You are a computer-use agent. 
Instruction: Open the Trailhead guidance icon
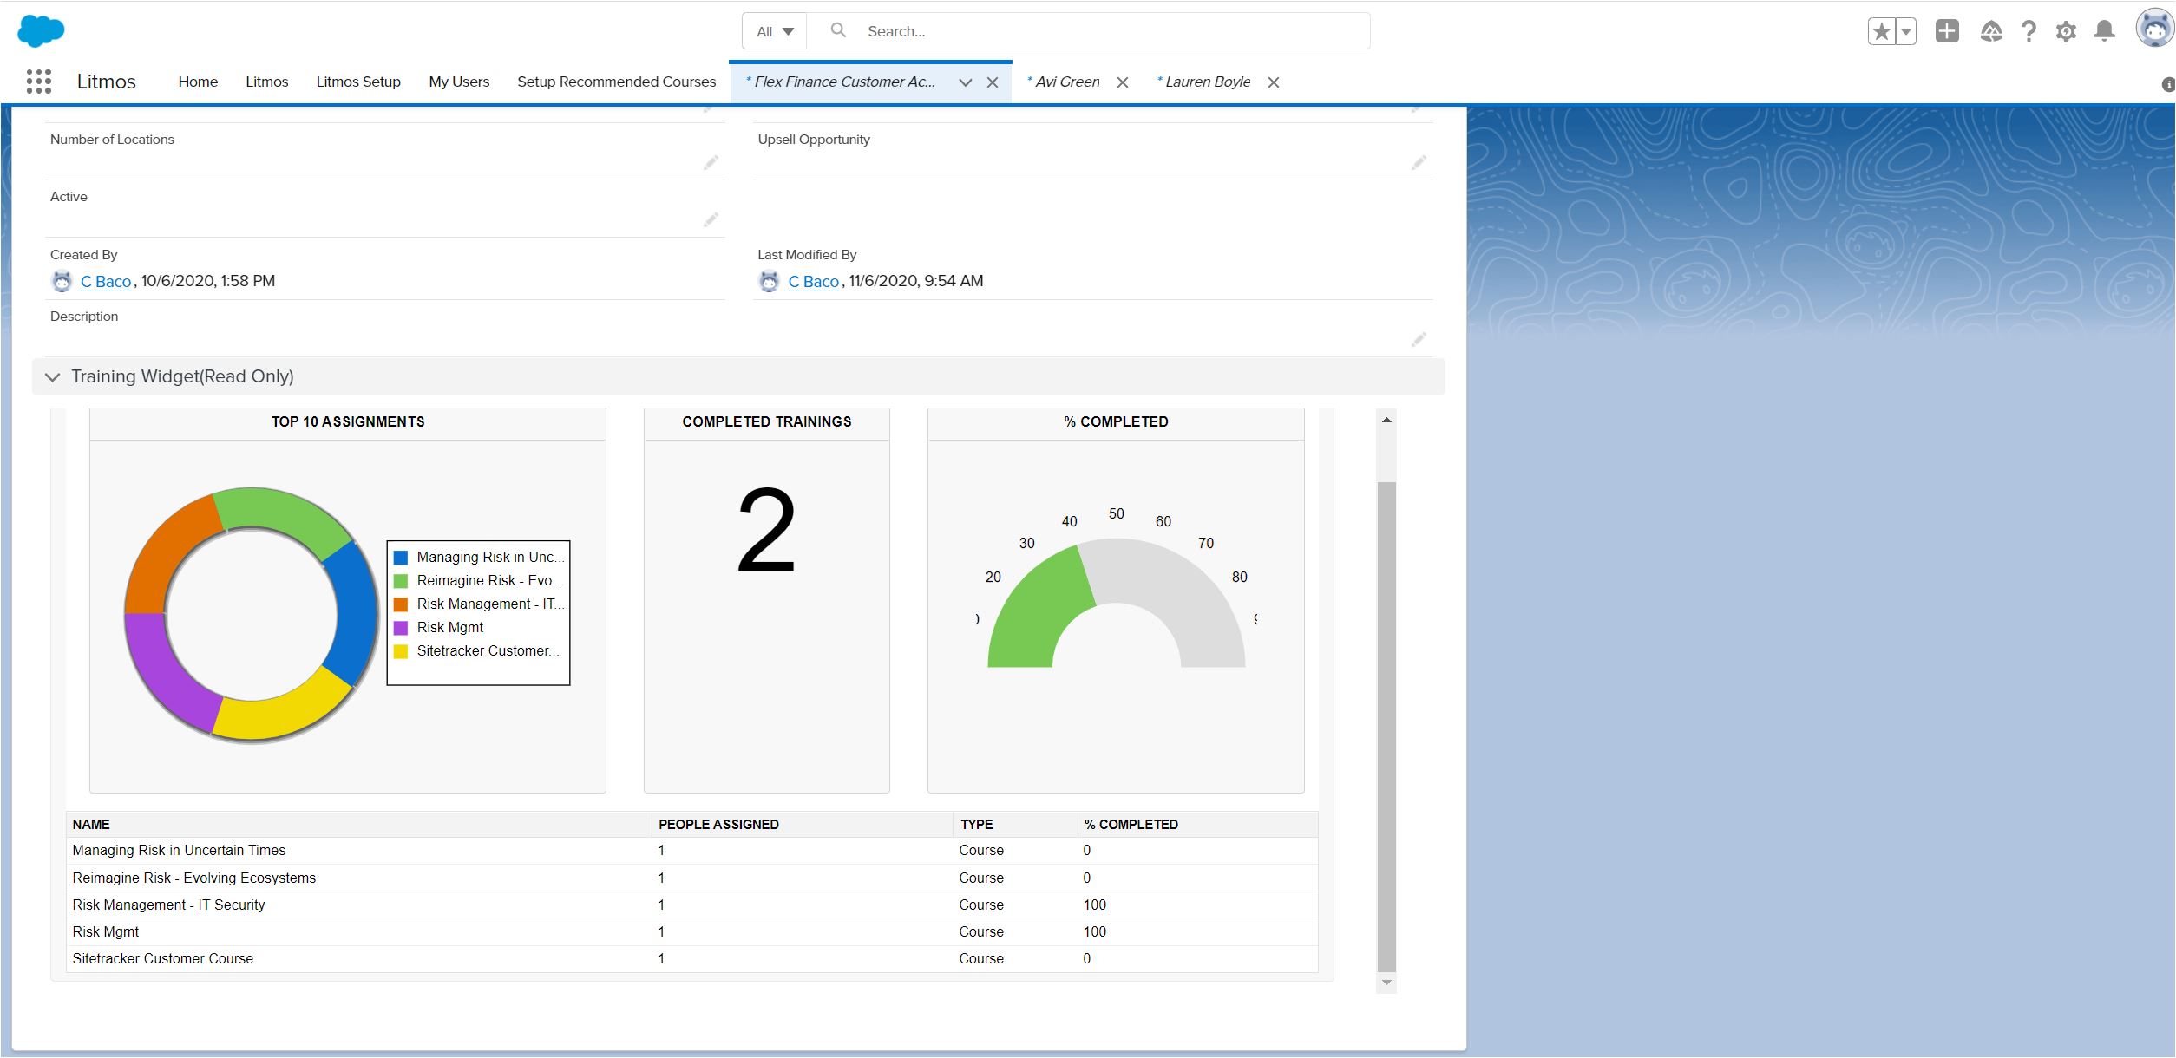(x=1991, y=32)
